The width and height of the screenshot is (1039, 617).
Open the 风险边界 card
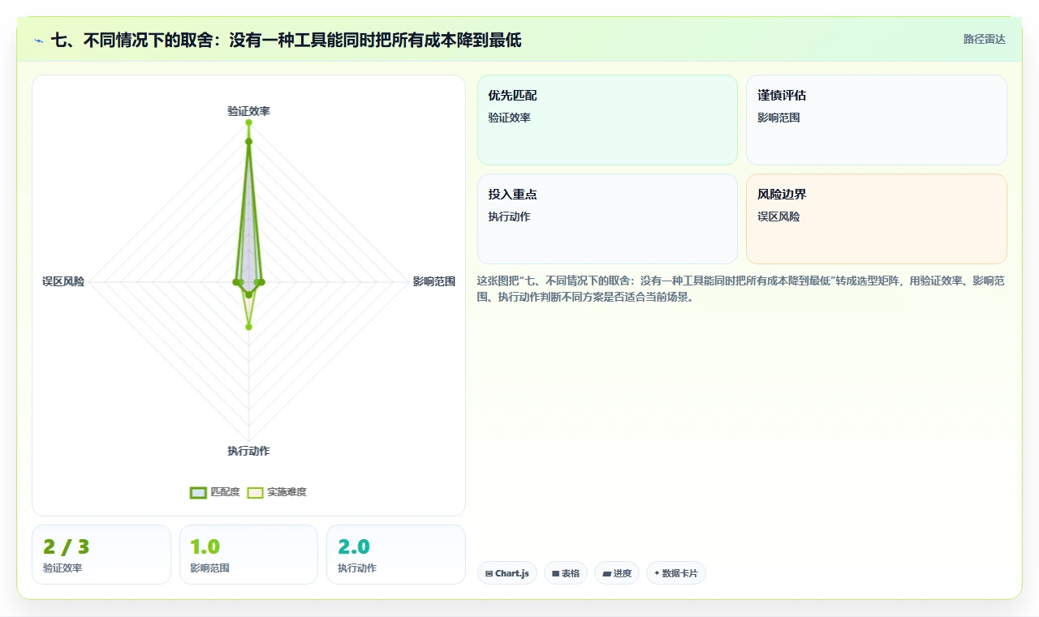(877, 219)
